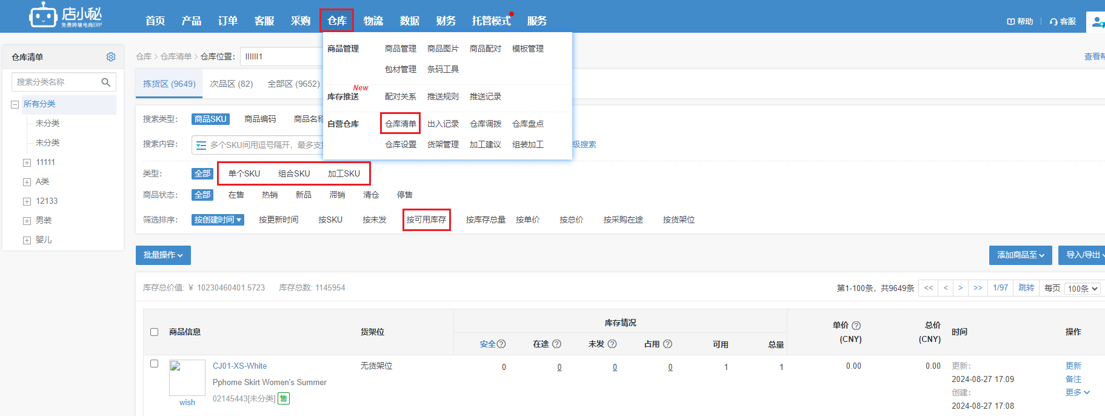Click the multi-SKU list icon in search box
The height and width of the screenshot is (416, 1105).
(x=201, y=145)
